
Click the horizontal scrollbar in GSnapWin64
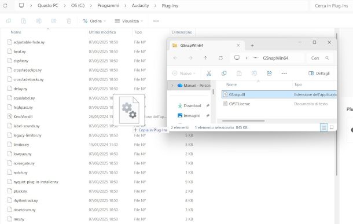[x=243, y=121]
